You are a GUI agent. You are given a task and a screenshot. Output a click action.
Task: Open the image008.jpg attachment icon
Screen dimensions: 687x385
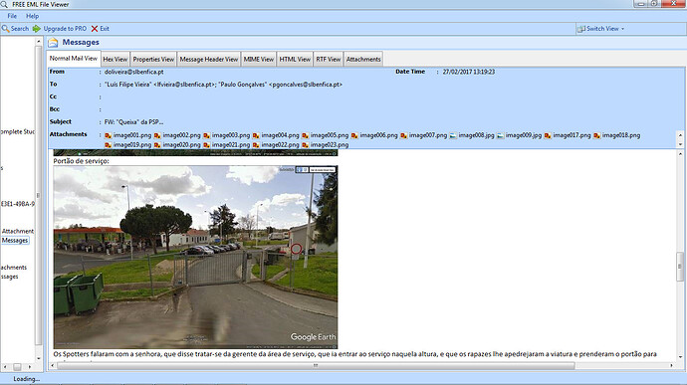(x=453, y=135)
